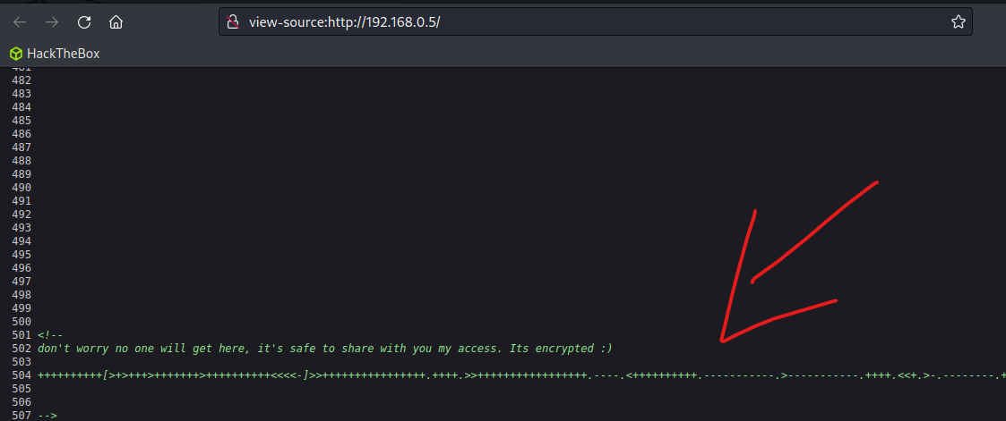1006x421 pixels.
Task: Click line number 482
Action: click(21, 80)
